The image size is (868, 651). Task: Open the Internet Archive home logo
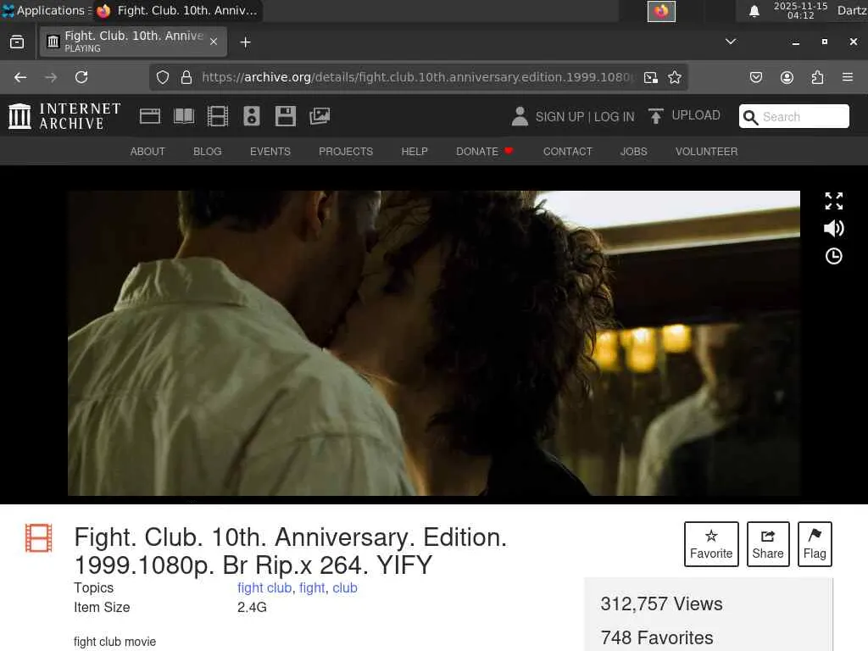[x=64, y=116]
